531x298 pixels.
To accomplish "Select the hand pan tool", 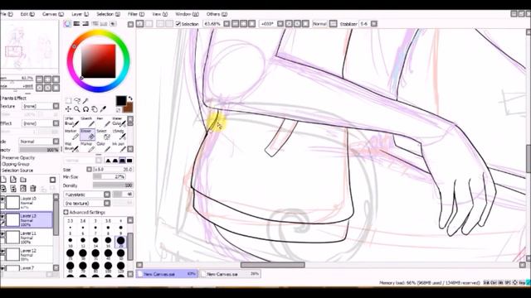I will point(95,109).
